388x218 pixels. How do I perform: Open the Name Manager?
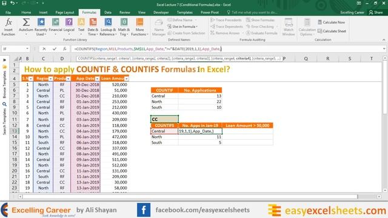pyautogui.click(x=159, y=27)
